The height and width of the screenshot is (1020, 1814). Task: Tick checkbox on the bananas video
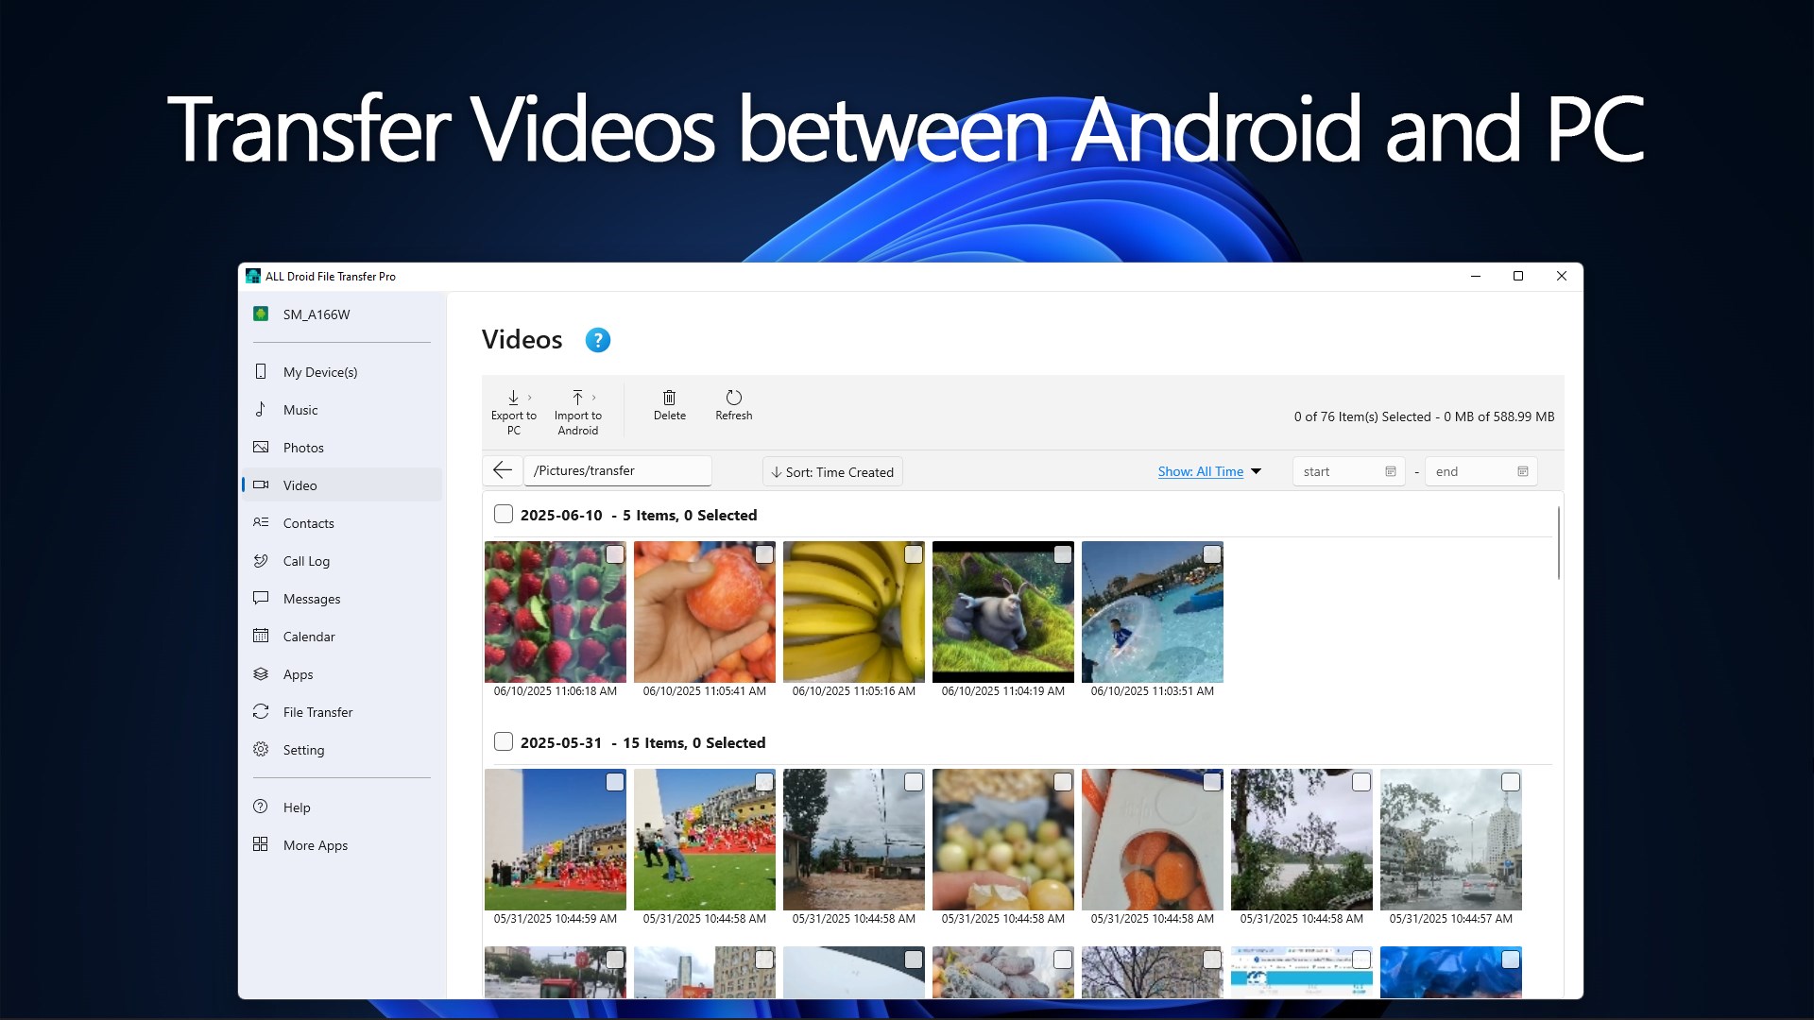click(914, 554)
